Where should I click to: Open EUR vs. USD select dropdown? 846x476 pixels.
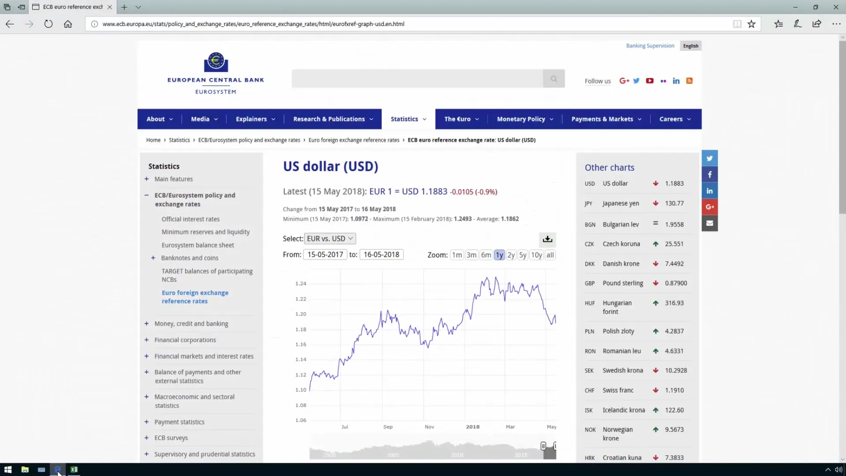330,238
